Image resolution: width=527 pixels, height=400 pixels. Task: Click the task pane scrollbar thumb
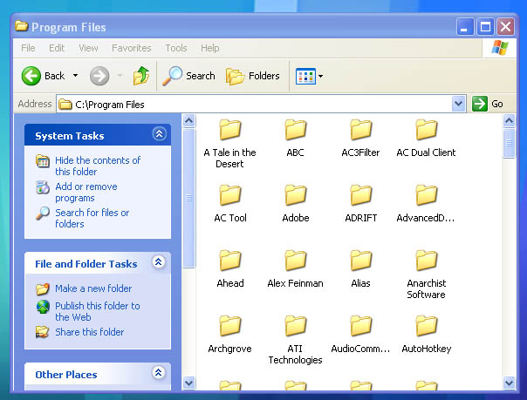188,199
